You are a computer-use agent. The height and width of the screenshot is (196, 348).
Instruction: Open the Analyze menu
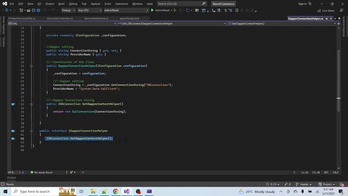96,4
